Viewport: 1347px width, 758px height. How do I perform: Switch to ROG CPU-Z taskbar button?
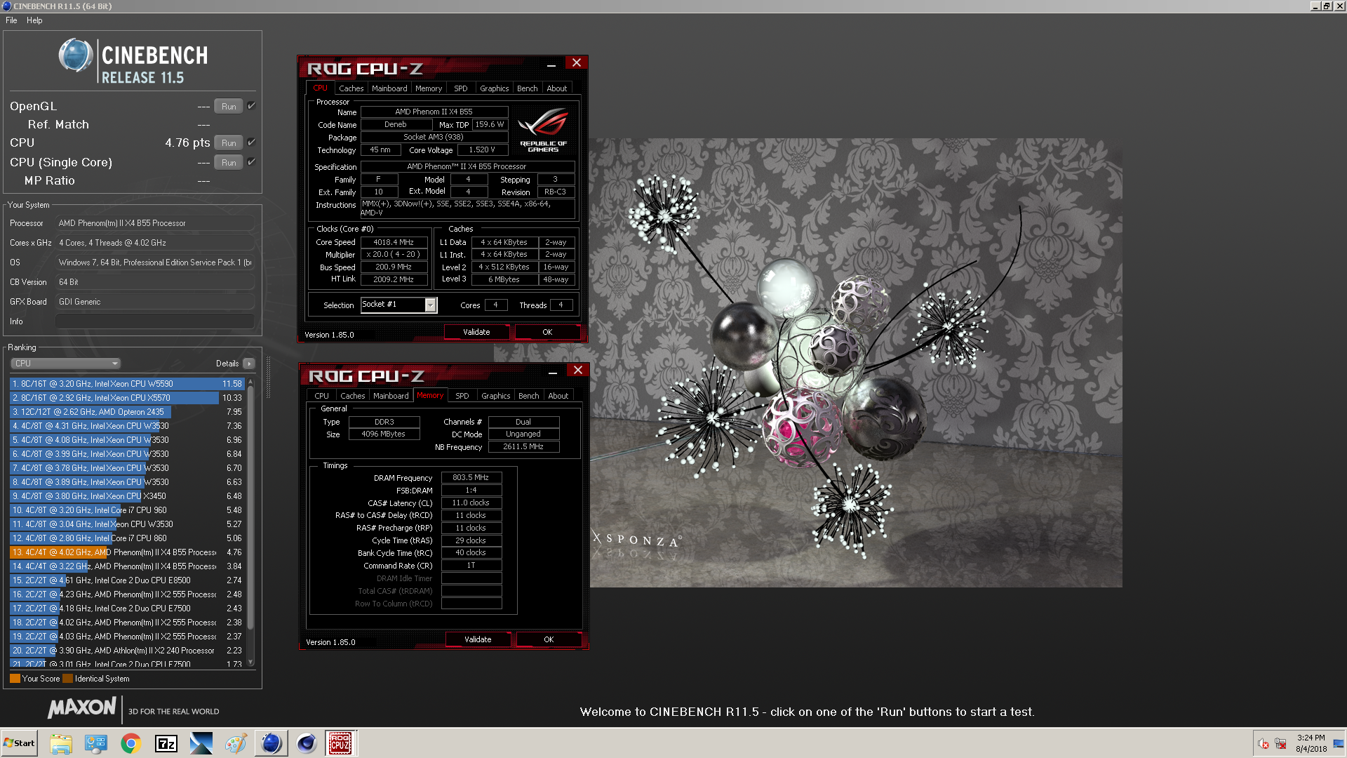pyautogui.click(x=340, y=743)
